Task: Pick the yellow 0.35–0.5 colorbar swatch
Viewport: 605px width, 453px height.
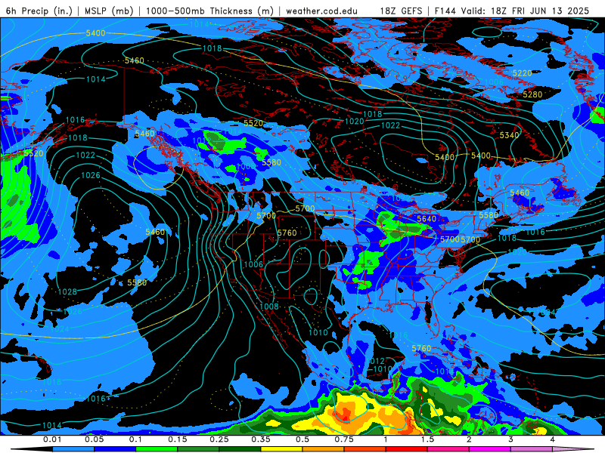Action: coord(281,449)
